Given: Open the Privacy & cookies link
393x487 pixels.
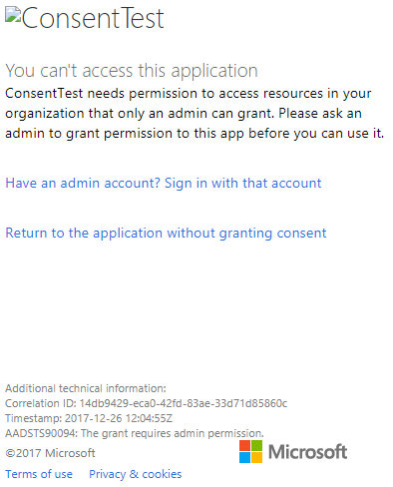Looking at the screenshot, I should (x=136, y=474).
